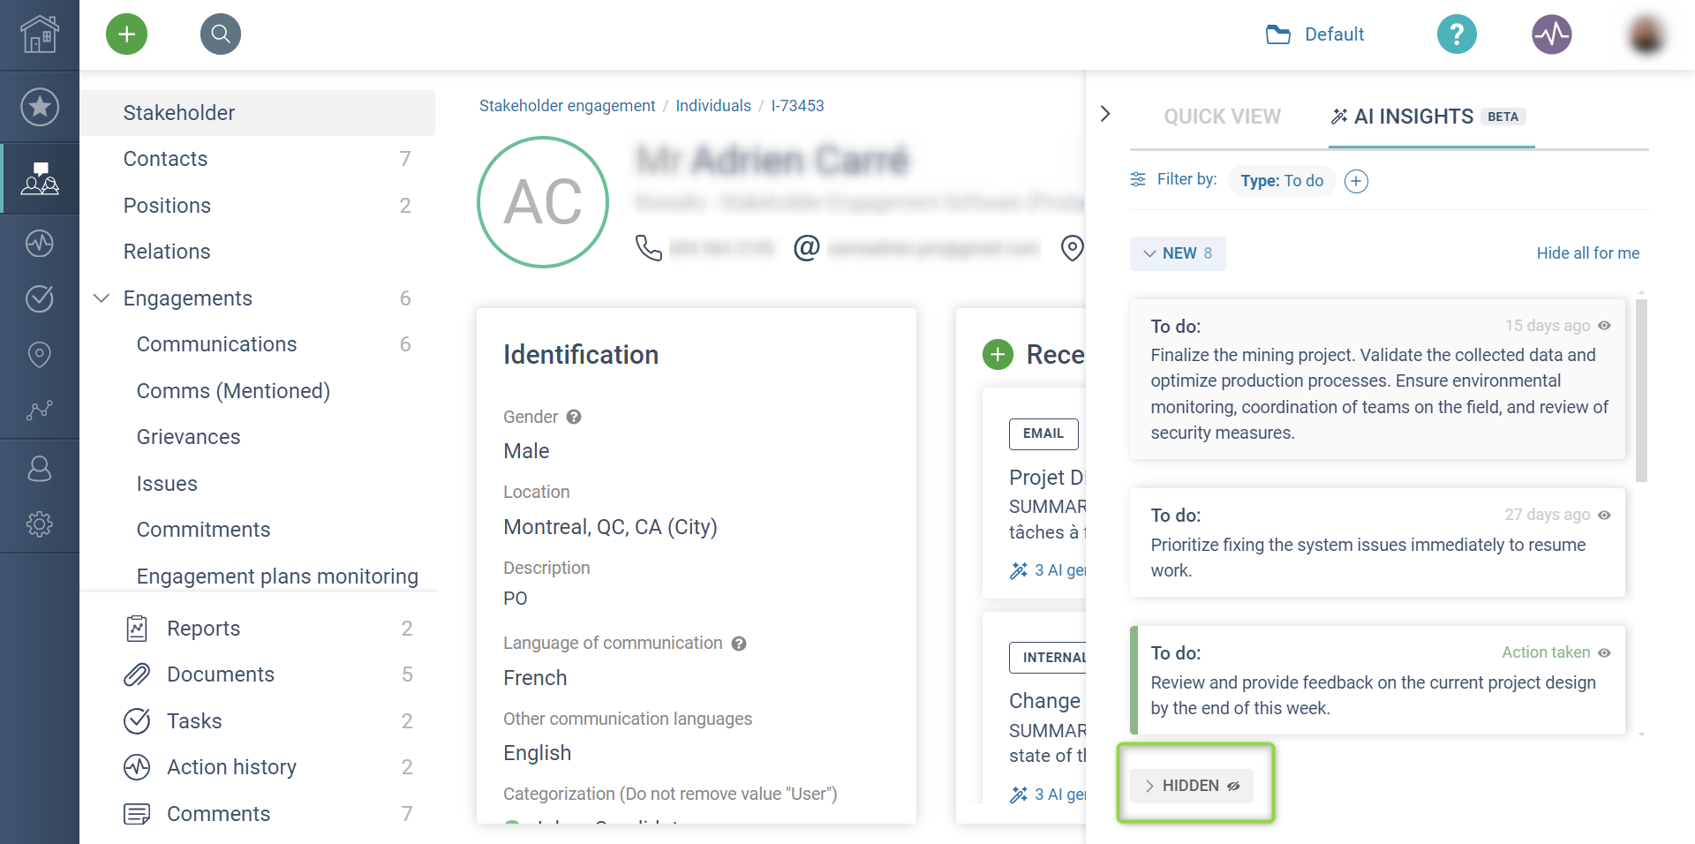This screenshot has height=844, width=1695.
Task: Open favorites star in left sidebar
Action: (x=40, y=107)
